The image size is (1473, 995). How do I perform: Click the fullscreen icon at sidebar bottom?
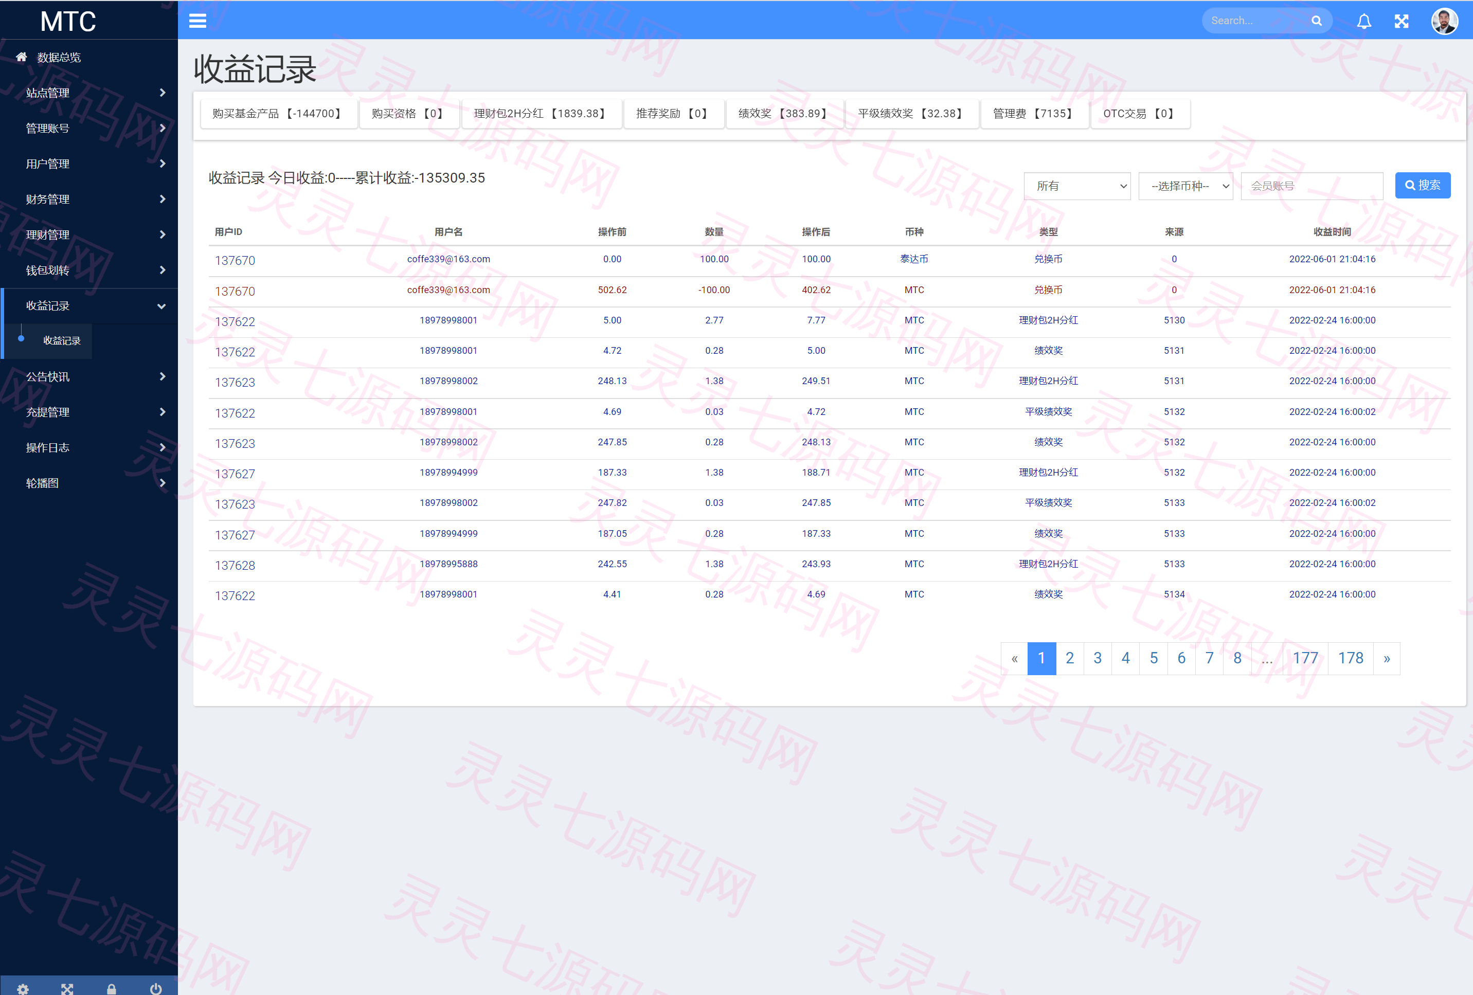click(67, 989)
